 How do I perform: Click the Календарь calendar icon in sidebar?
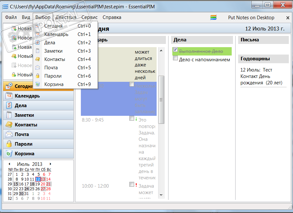point(9,96)
